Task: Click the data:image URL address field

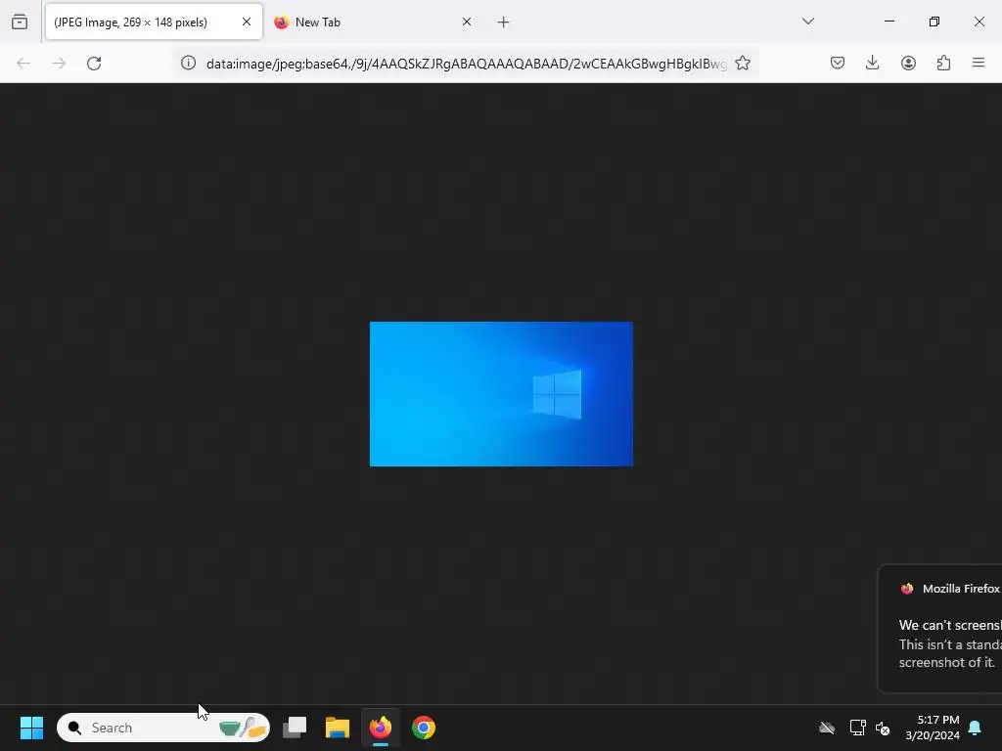Action: pos(466,64)
